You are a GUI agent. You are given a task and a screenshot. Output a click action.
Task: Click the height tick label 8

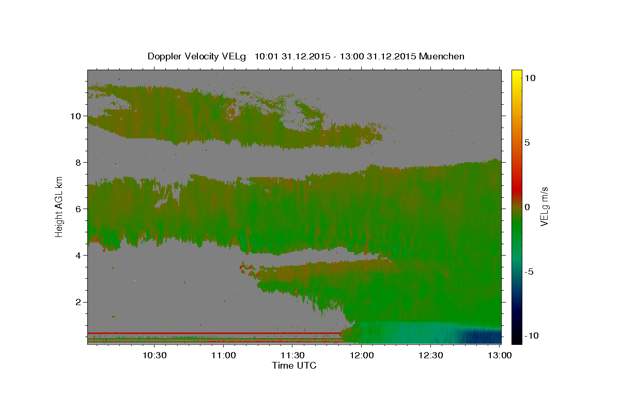point(78,163)
